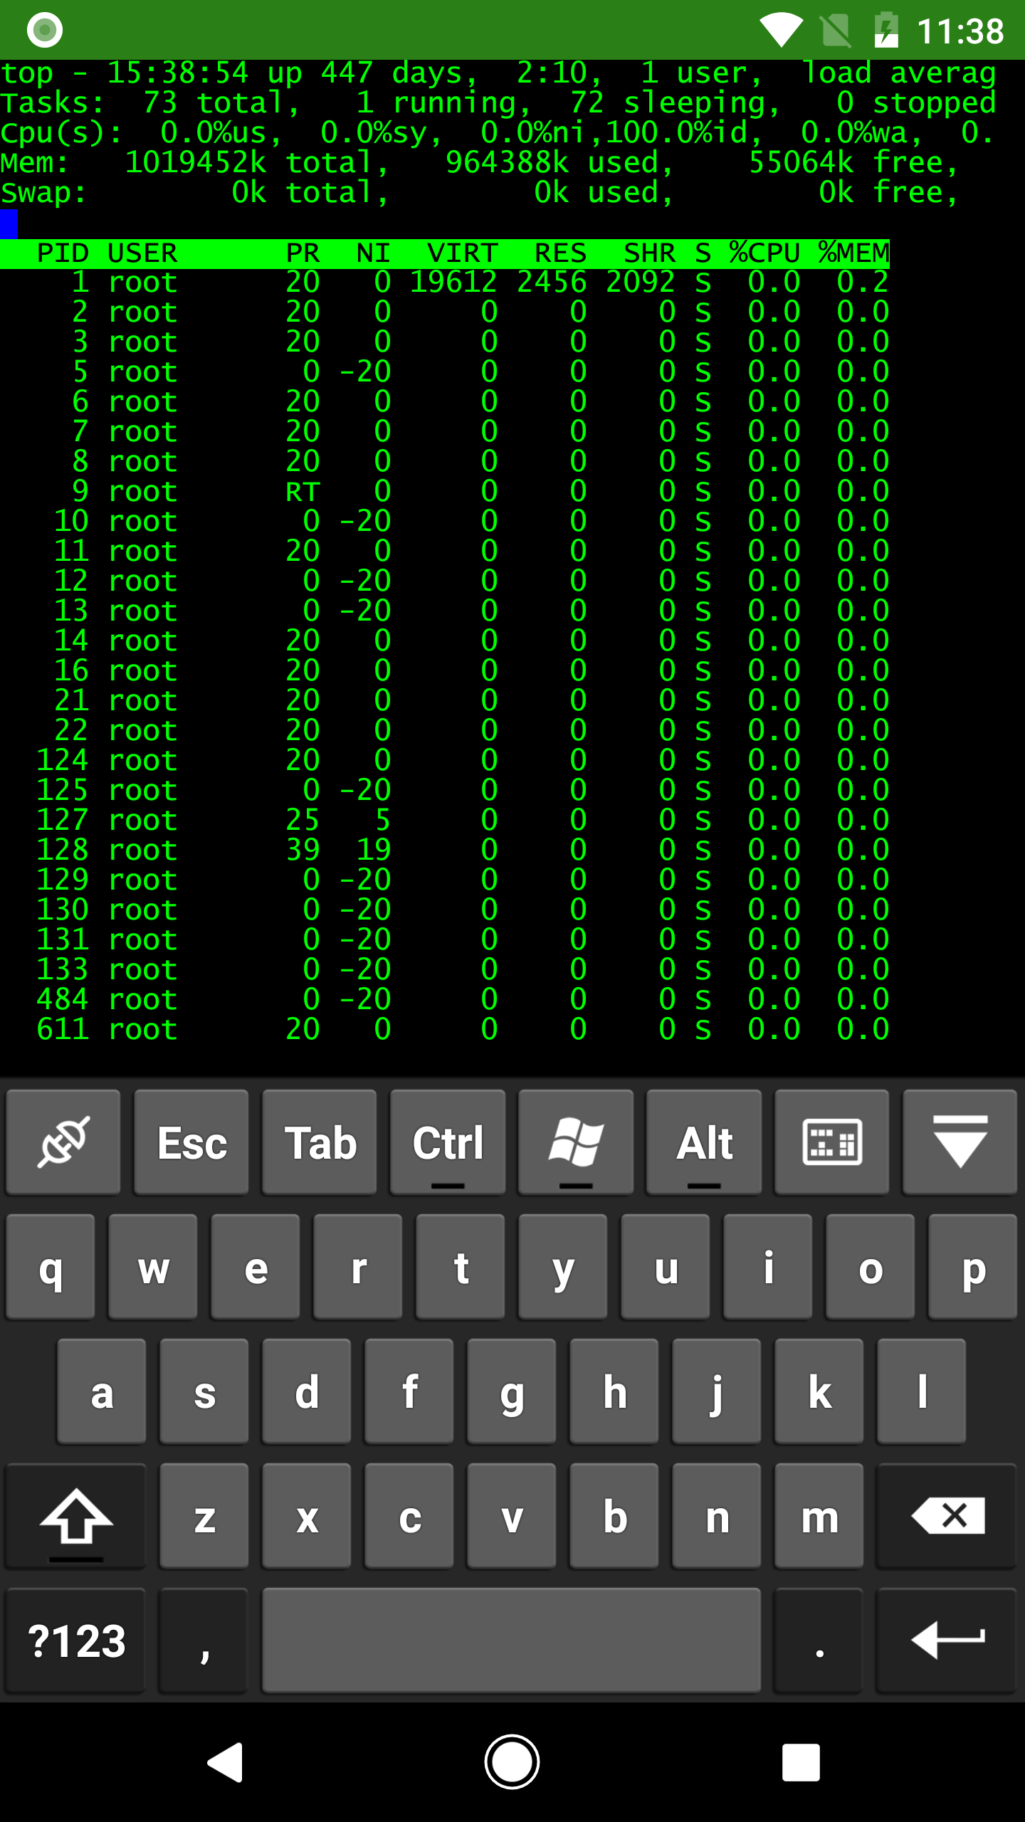
Task: Tap the Esc key
Action: click(191, 1142)
